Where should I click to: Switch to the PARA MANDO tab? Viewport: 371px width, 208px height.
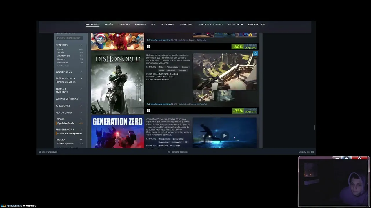235,25
